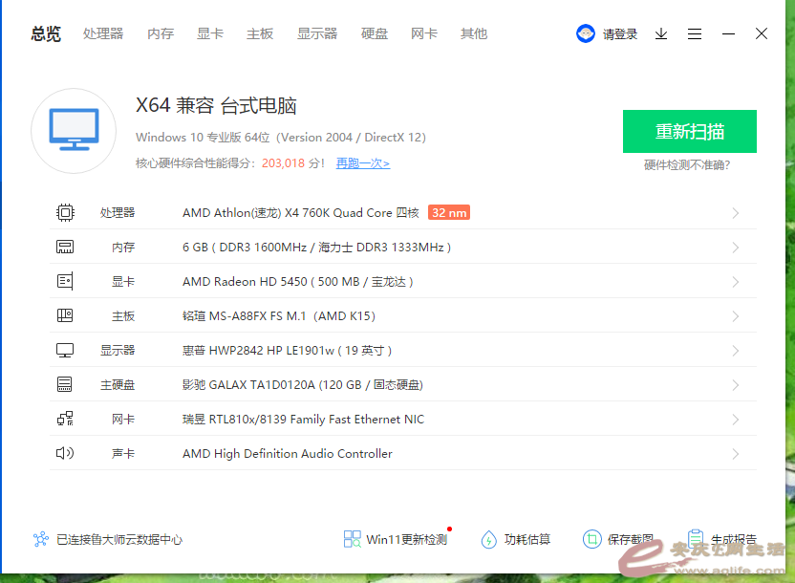Screen dimensions: 795x583
Task: Switch to the 硬盘 tab
Action: click(375, 34)
